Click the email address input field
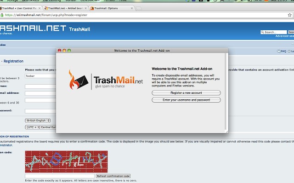This screenshot has width=294, height=183. click(x=40, y=86)
